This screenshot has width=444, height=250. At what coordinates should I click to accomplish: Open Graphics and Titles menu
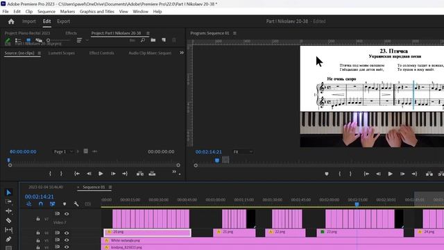tap(97, 12)
